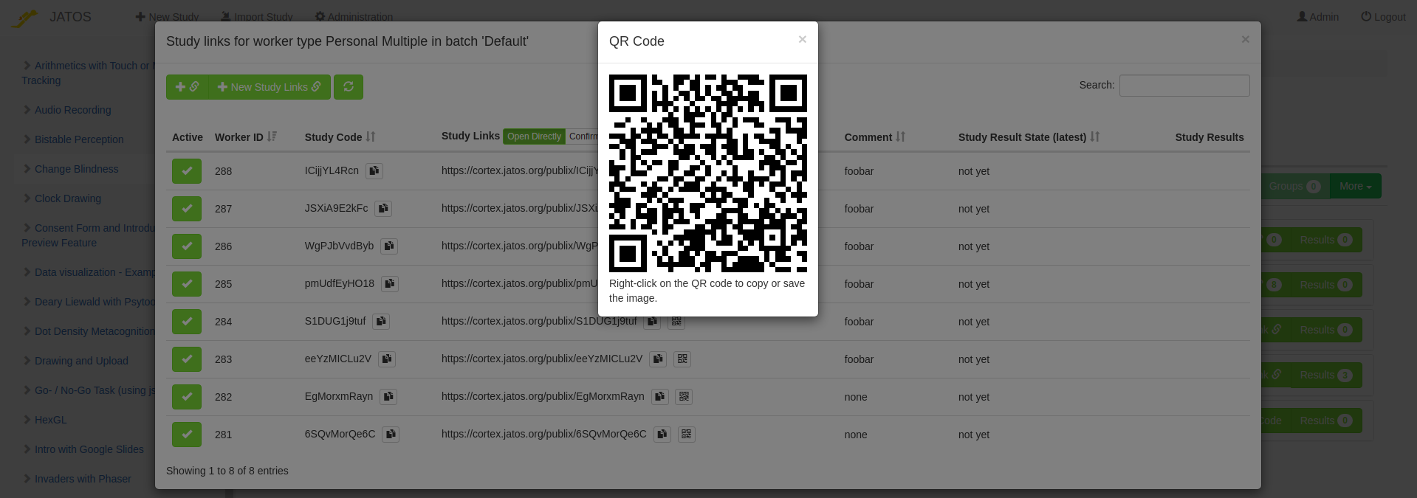Expand Intro with Google Slides study
Screen dimensions: 1417x498
tap(27, 449)
